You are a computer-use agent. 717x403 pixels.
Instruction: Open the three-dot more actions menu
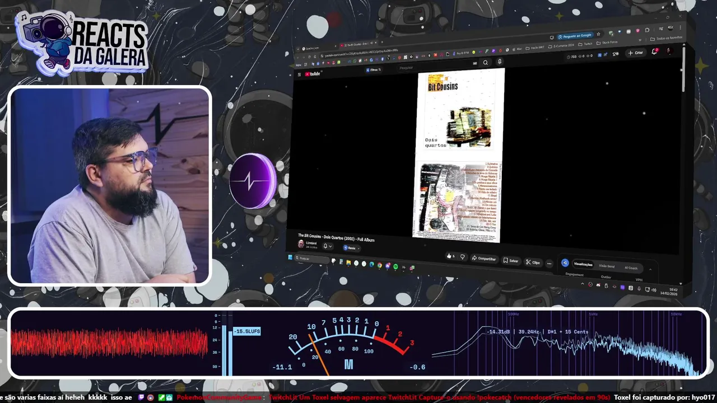pos(549,264)
